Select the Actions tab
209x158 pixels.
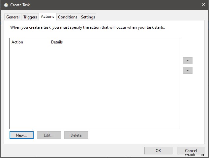[x=47, y=16]
